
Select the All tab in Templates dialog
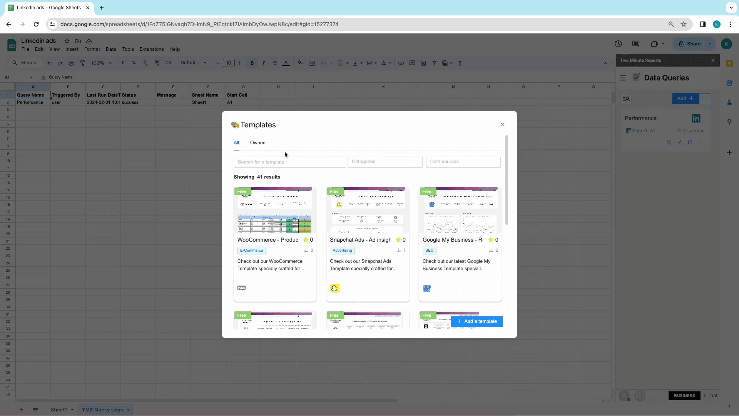(236, 142)
